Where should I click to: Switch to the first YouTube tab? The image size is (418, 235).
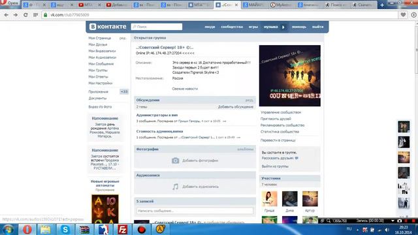[90, 5]
